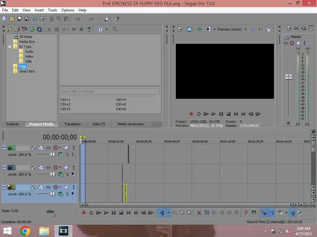Viewport: 317px width, 237px height.
Task: Click the Import Media icon in Project Media
Action: [x=17, y=29]
